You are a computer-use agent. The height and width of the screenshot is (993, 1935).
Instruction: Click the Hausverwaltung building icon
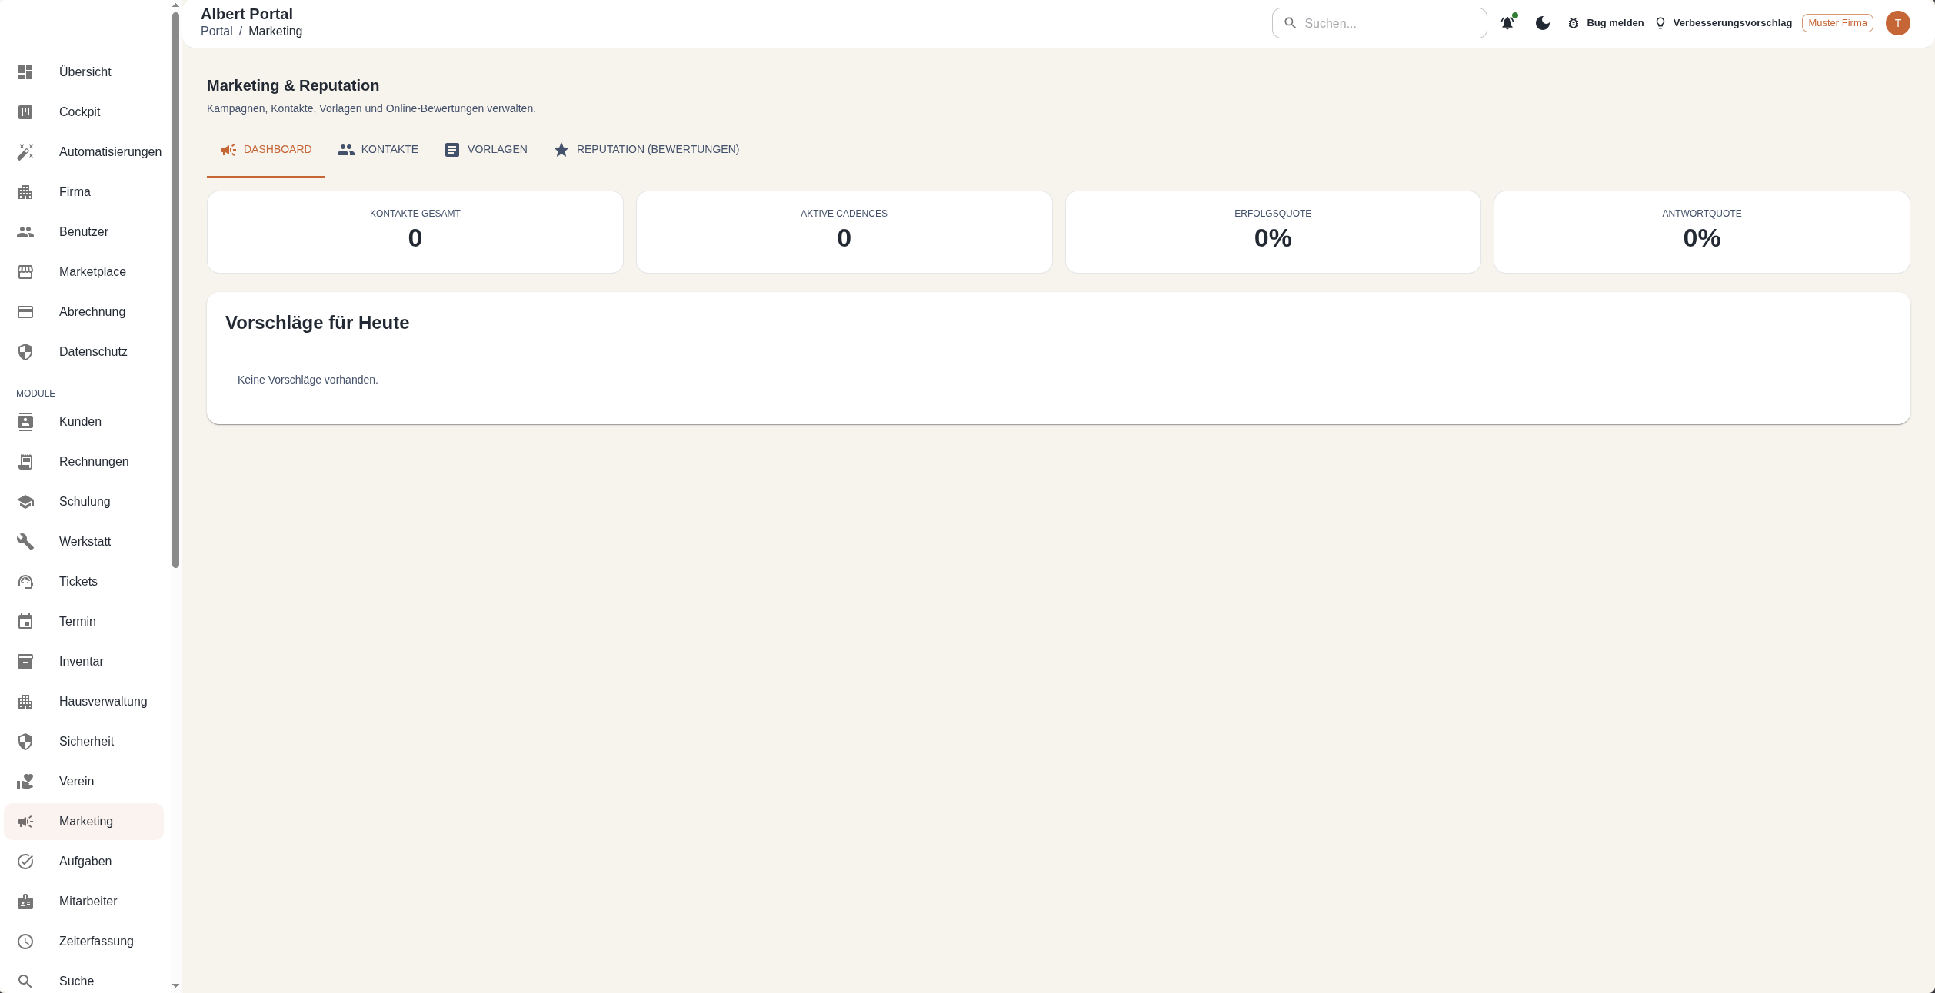25,702
